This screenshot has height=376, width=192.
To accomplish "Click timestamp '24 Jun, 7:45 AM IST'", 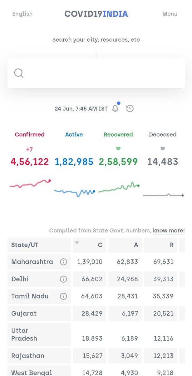I will (x=81, y=109).
